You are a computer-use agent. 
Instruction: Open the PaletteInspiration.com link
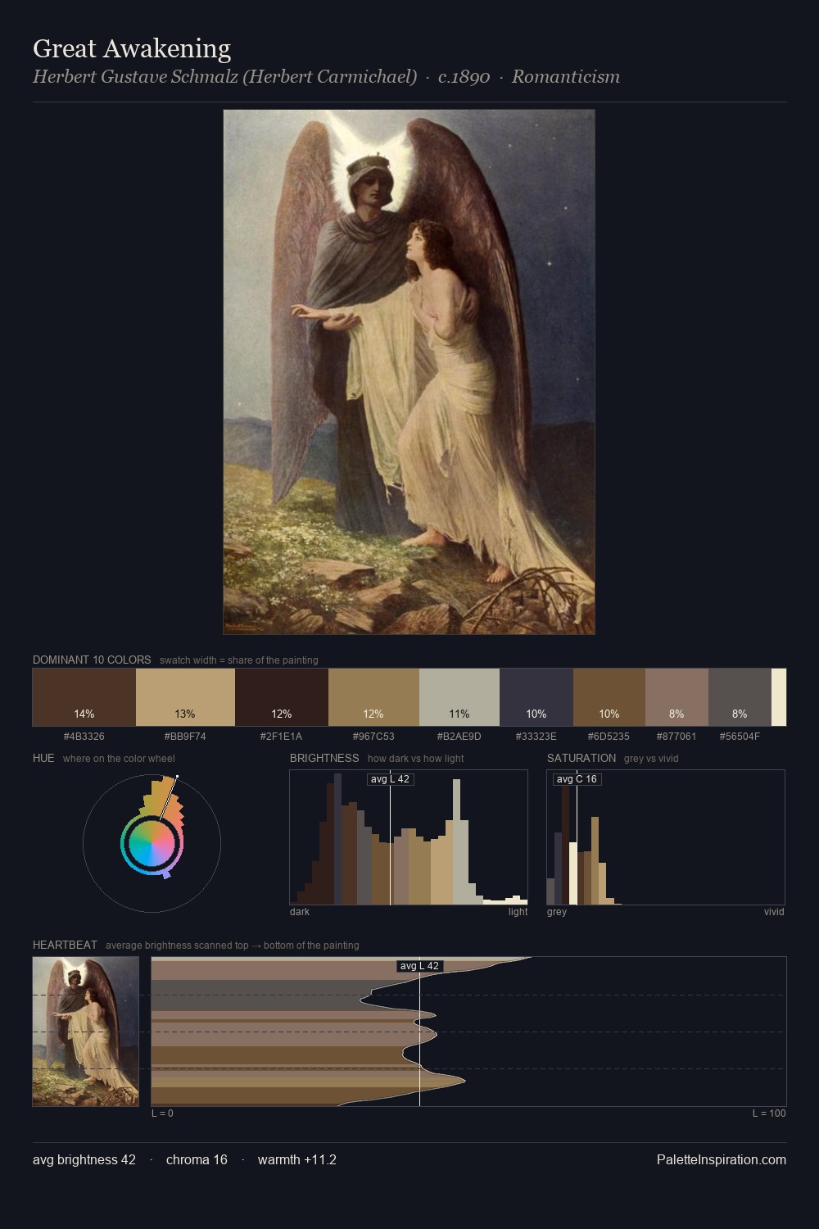[722, 1159]
